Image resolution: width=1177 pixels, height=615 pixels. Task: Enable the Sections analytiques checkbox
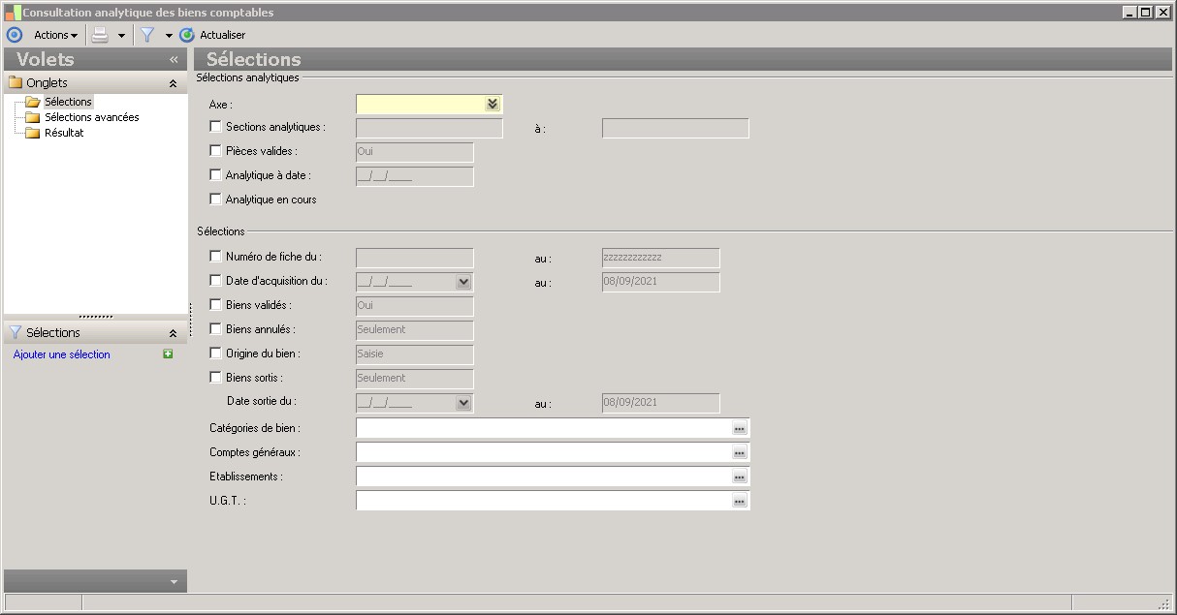coord(215,126)
